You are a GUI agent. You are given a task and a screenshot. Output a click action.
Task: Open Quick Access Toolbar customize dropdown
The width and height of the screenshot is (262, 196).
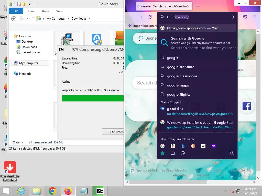click(30, 4)
